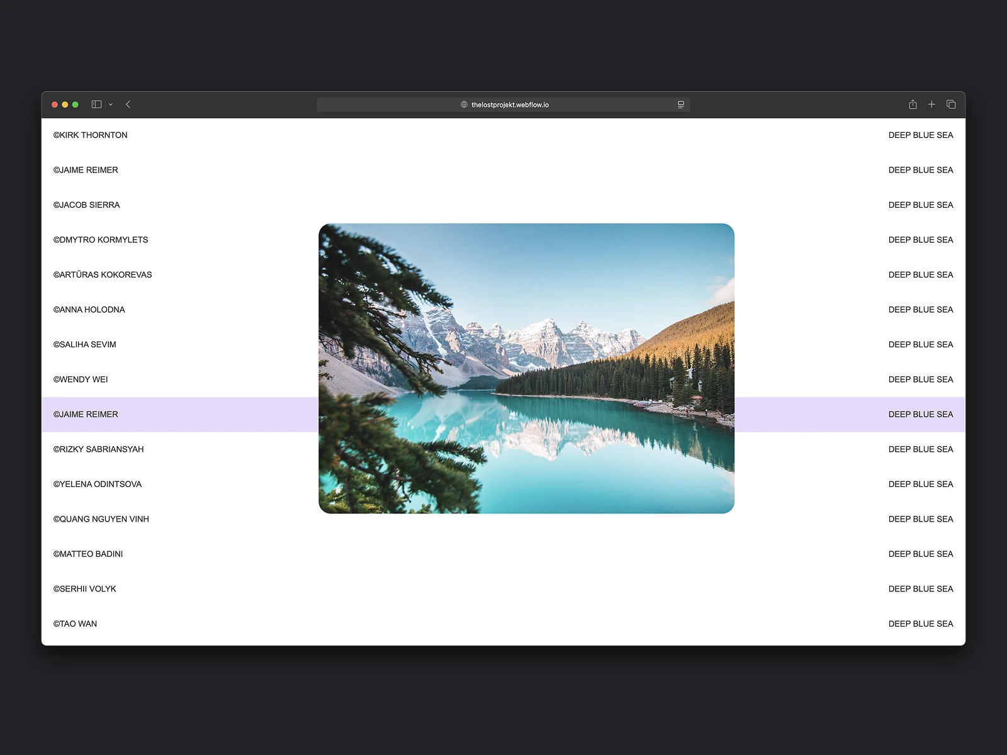1007x755 pixels.
Task: Open page settings icon in the address bar
Action: pyautogui.click(x=680, y=104)
